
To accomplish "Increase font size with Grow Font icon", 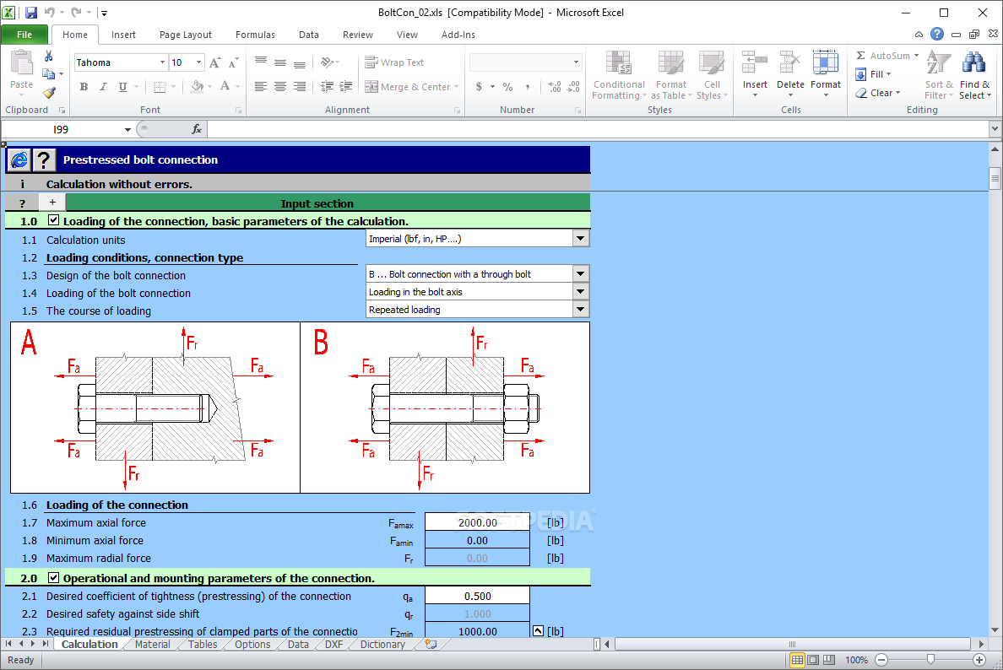I will point(215,62).
